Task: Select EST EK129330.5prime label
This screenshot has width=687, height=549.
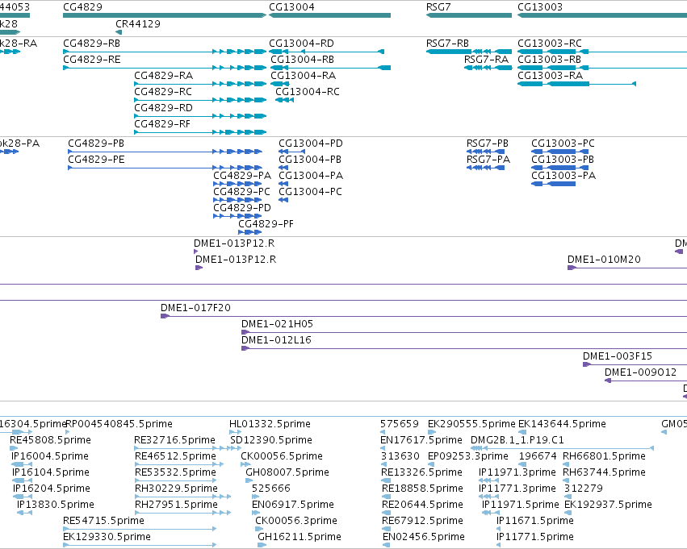Action: click(x=107, y=538)
